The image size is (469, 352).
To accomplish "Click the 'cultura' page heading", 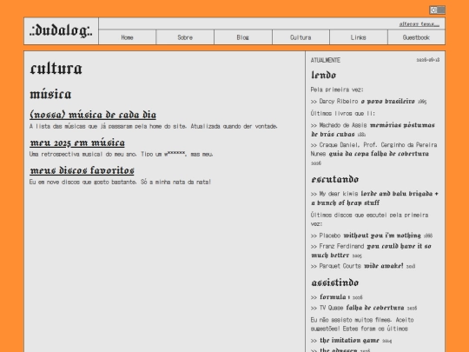I will point(56,69).
